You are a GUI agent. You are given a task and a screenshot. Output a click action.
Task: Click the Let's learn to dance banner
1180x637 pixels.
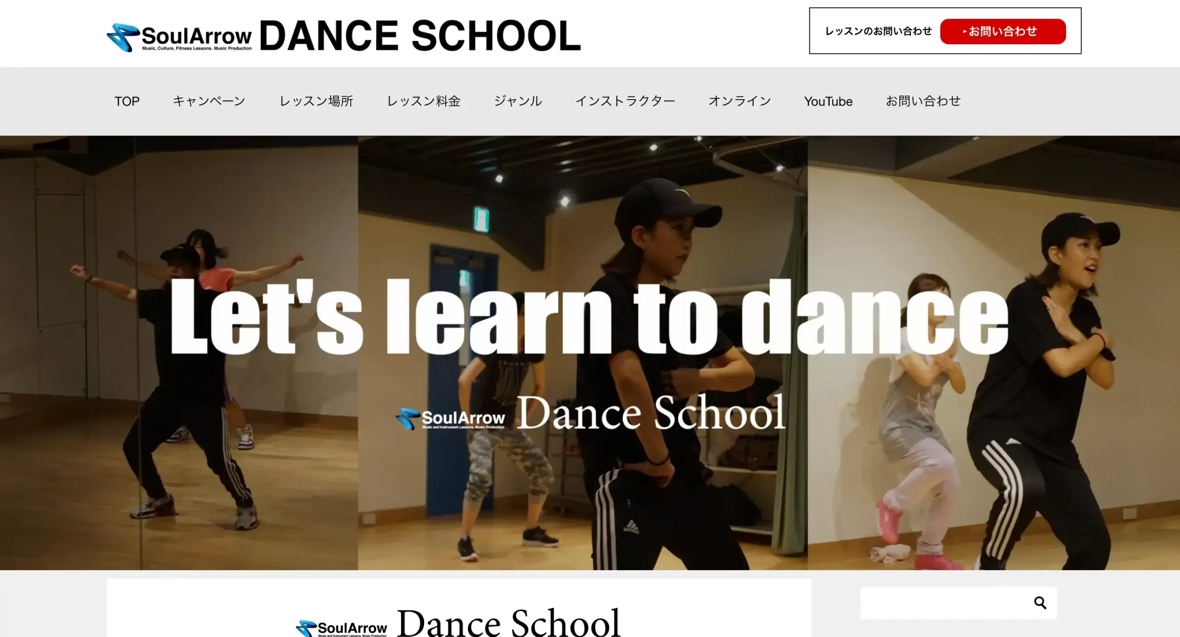pyautogui.click(x=589, y=316)
